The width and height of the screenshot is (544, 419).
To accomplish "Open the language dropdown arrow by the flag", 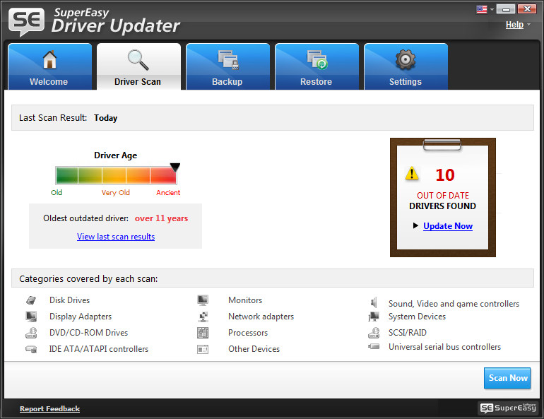I will click(492, 9).
